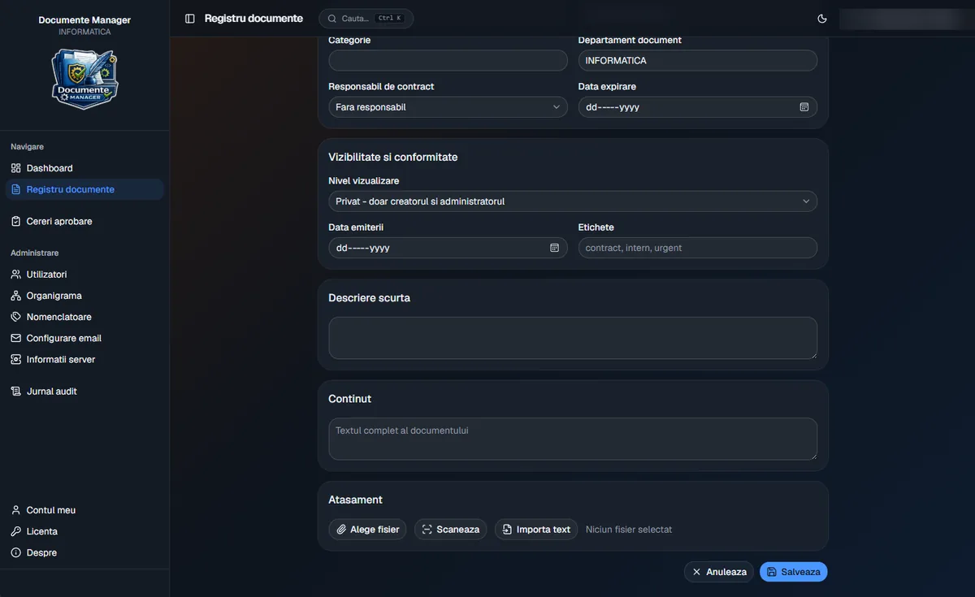Click the Documente Manager logo
The height and width of the screenshot is (597, 975).
coord(84,79)
